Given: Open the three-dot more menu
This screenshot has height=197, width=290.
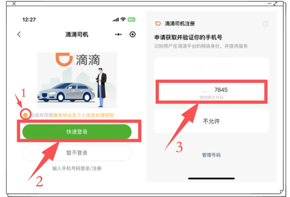Looking at the screenshot, I should coord(118,34).
